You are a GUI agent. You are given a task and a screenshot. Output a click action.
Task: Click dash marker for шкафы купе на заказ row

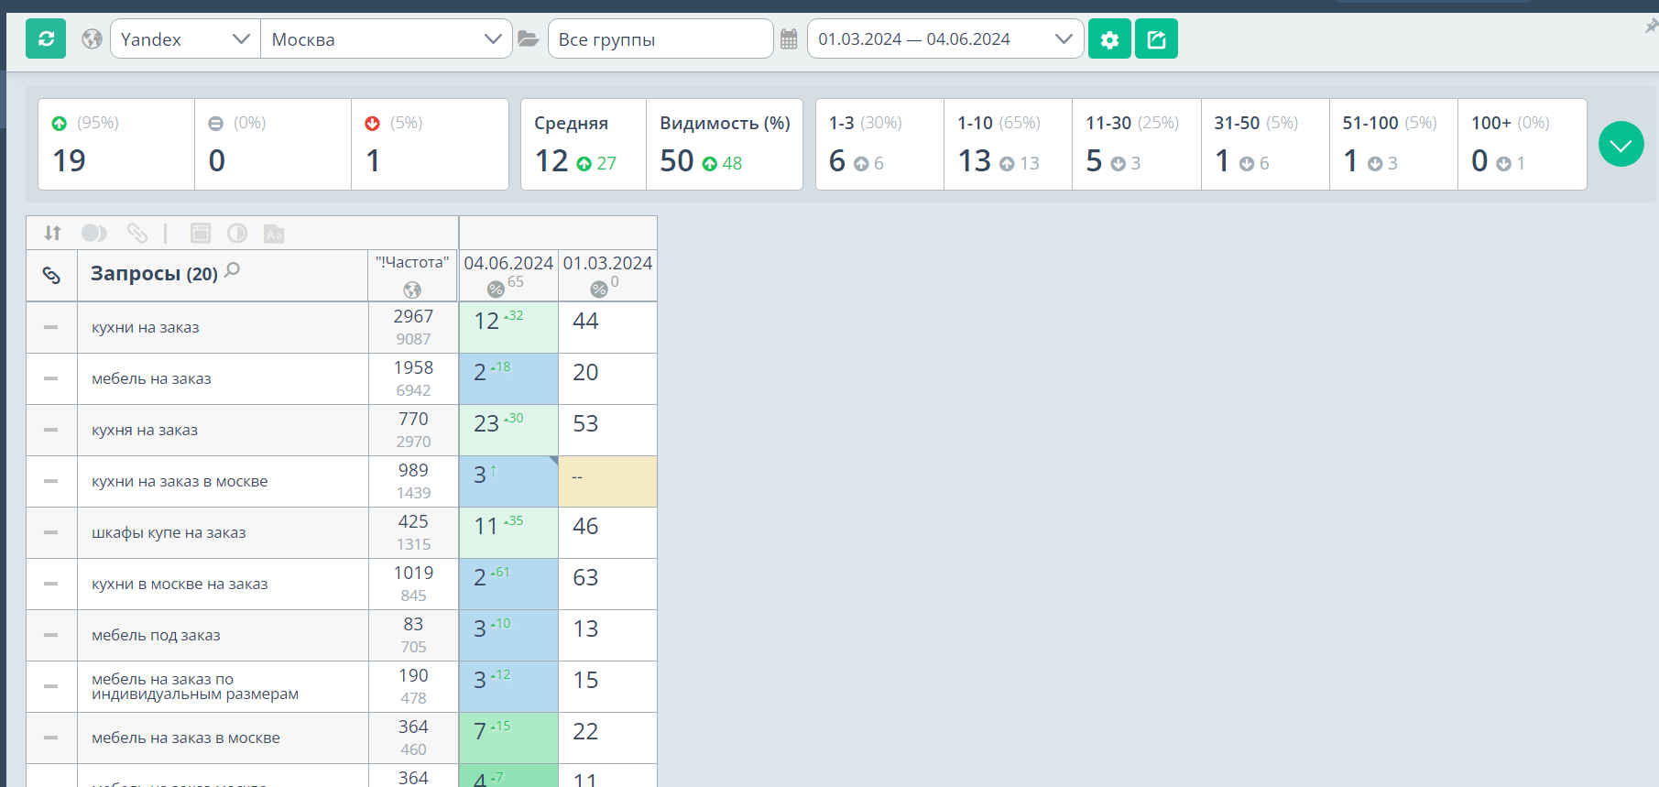(x=51, y=532)
